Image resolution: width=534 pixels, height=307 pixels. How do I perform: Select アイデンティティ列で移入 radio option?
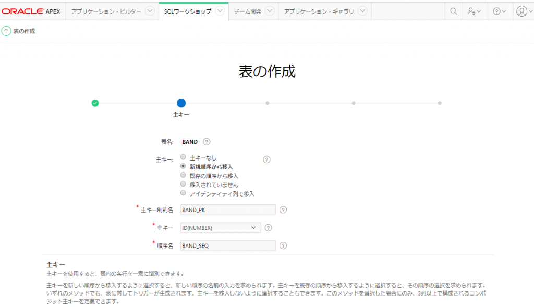pyautogui.click(x=183, y=193)
